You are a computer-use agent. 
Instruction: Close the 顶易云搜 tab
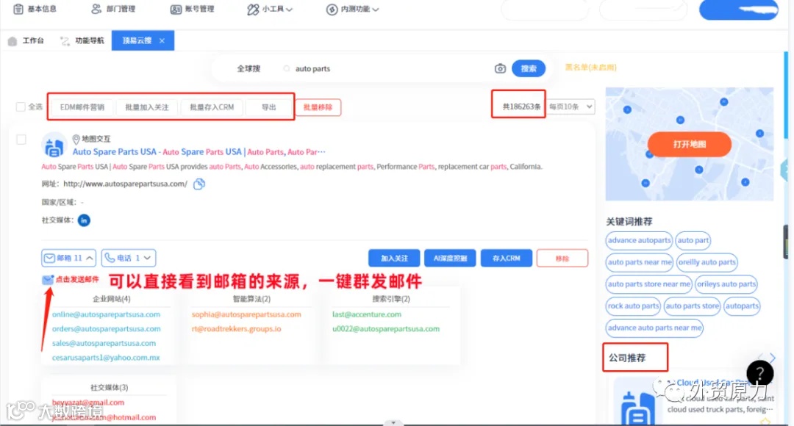pos(162,40)
